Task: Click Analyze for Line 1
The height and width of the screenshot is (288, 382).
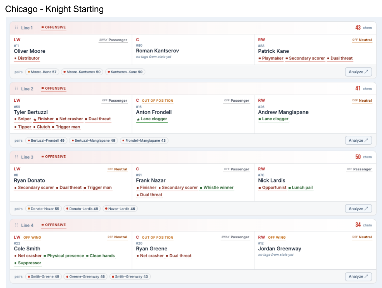Action: (x=358, y=72)
